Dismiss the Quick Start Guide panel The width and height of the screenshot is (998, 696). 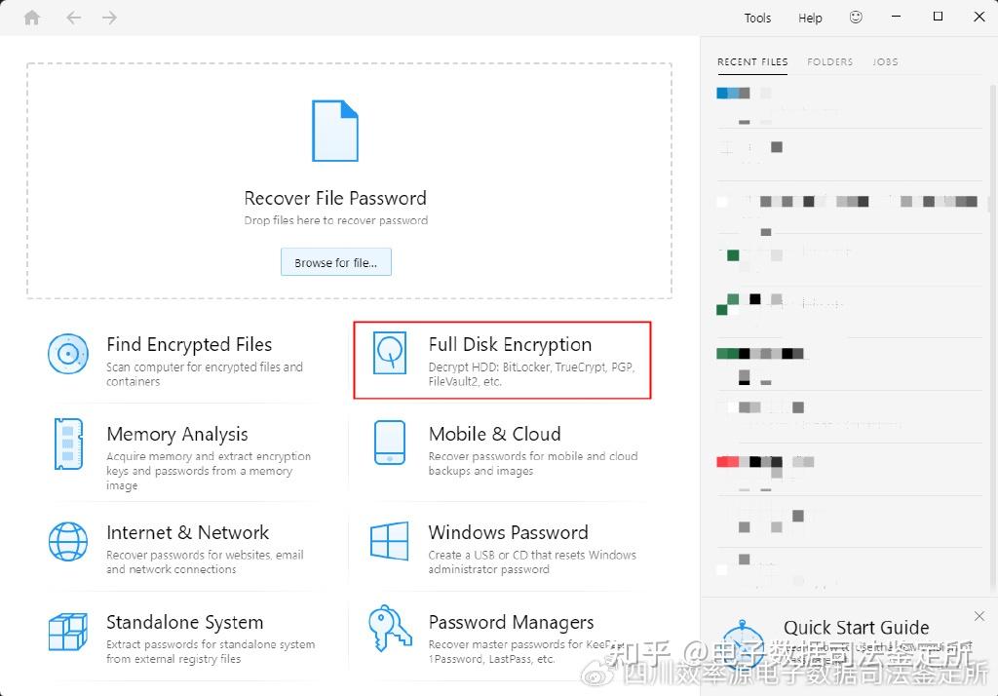(x=979, y=616)
